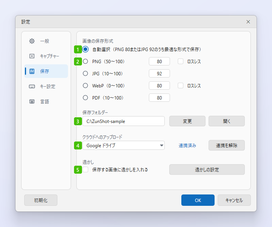Click the 開く folder button
The width and height of the screenshot is (272, 227).
coord(227,121)
